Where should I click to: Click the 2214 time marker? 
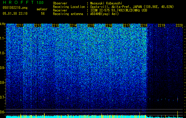coord(73,25)
